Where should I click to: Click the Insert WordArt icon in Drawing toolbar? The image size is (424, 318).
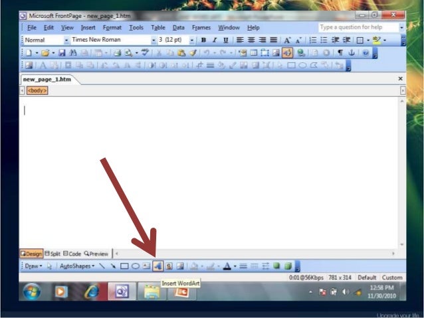(158, 266)
